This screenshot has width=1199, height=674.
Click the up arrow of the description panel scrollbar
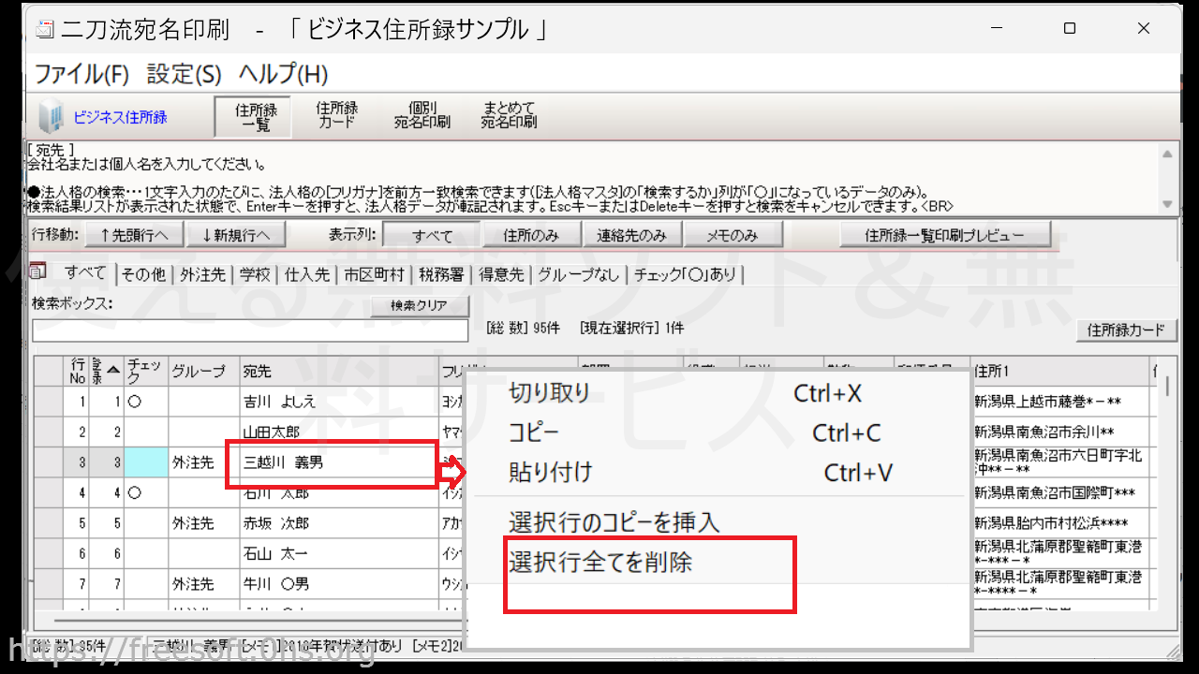1167,154
